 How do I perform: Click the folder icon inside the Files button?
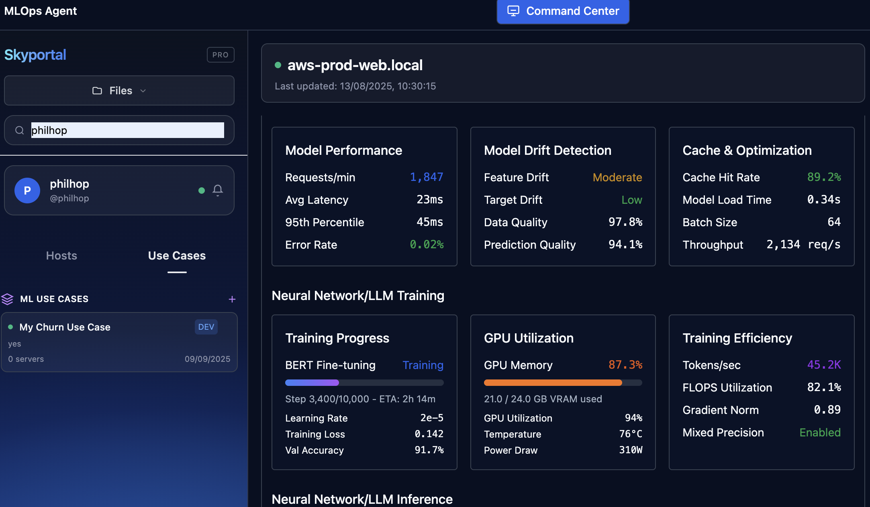pyautogui.click(x=97, y=91)
